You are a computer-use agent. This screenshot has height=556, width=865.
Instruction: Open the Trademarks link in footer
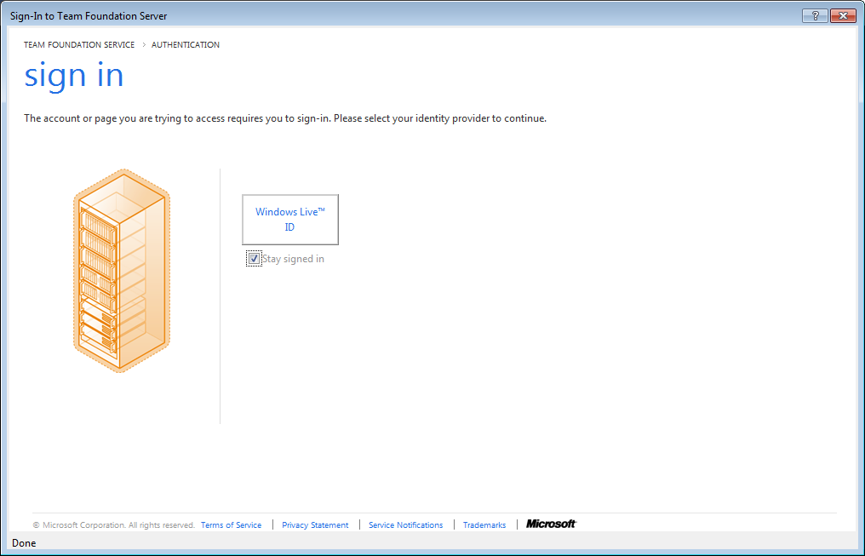coord(484,525)
